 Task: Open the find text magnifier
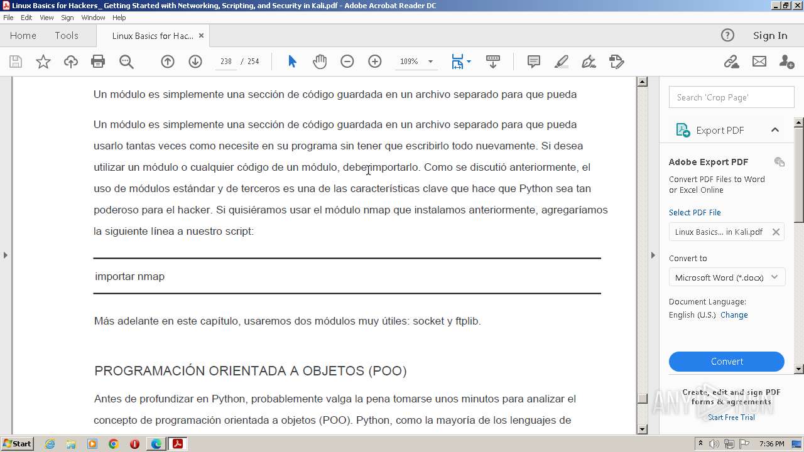(x=126, y=62)
